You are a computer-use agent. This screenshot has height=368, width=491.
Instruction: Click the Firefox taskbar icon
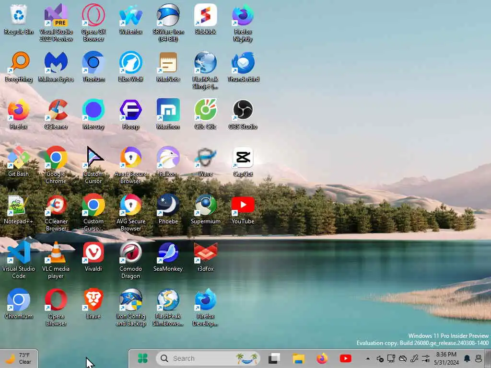pos(322,358)
